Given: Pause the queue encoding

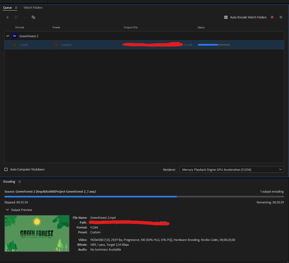Looking at the screenshot, I should coord(281,17).
